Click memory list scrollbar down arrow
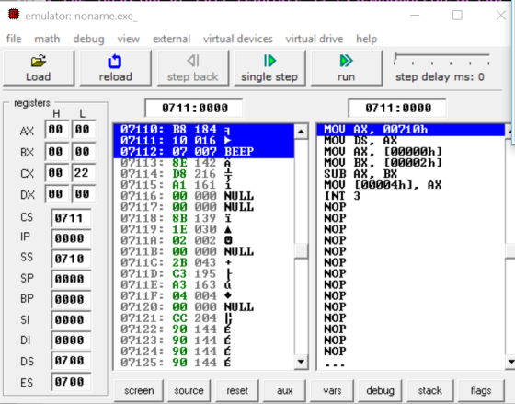The image size is (515, 404). pos(301,362)
